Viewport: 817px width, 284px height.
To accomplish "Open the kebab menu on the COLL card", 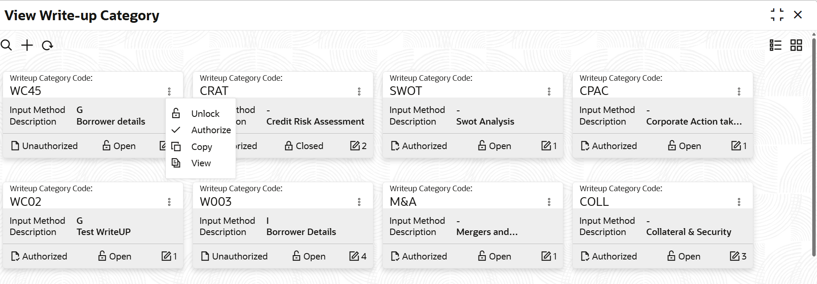I will point(739,202).
